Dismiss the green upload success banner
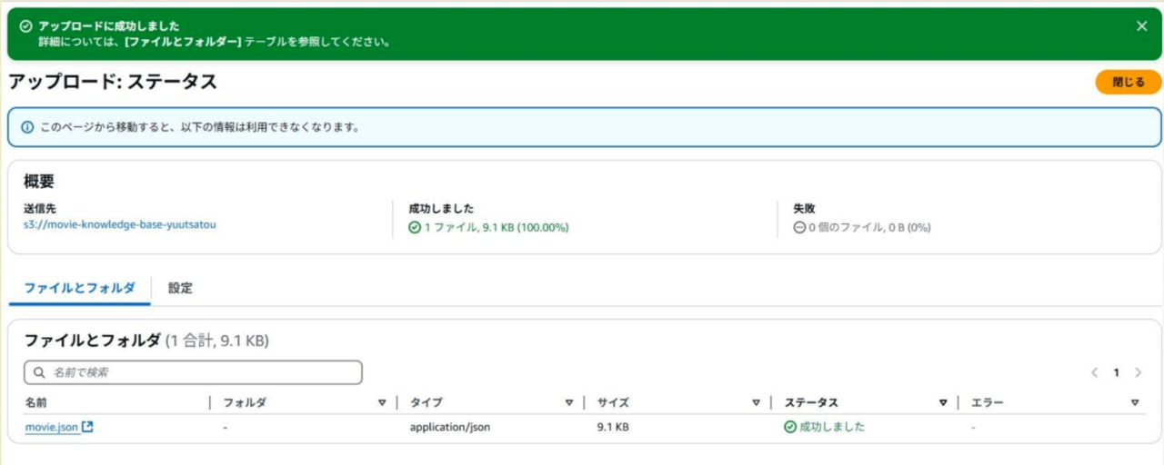1164x465 pixels. tap(1142, 26)
